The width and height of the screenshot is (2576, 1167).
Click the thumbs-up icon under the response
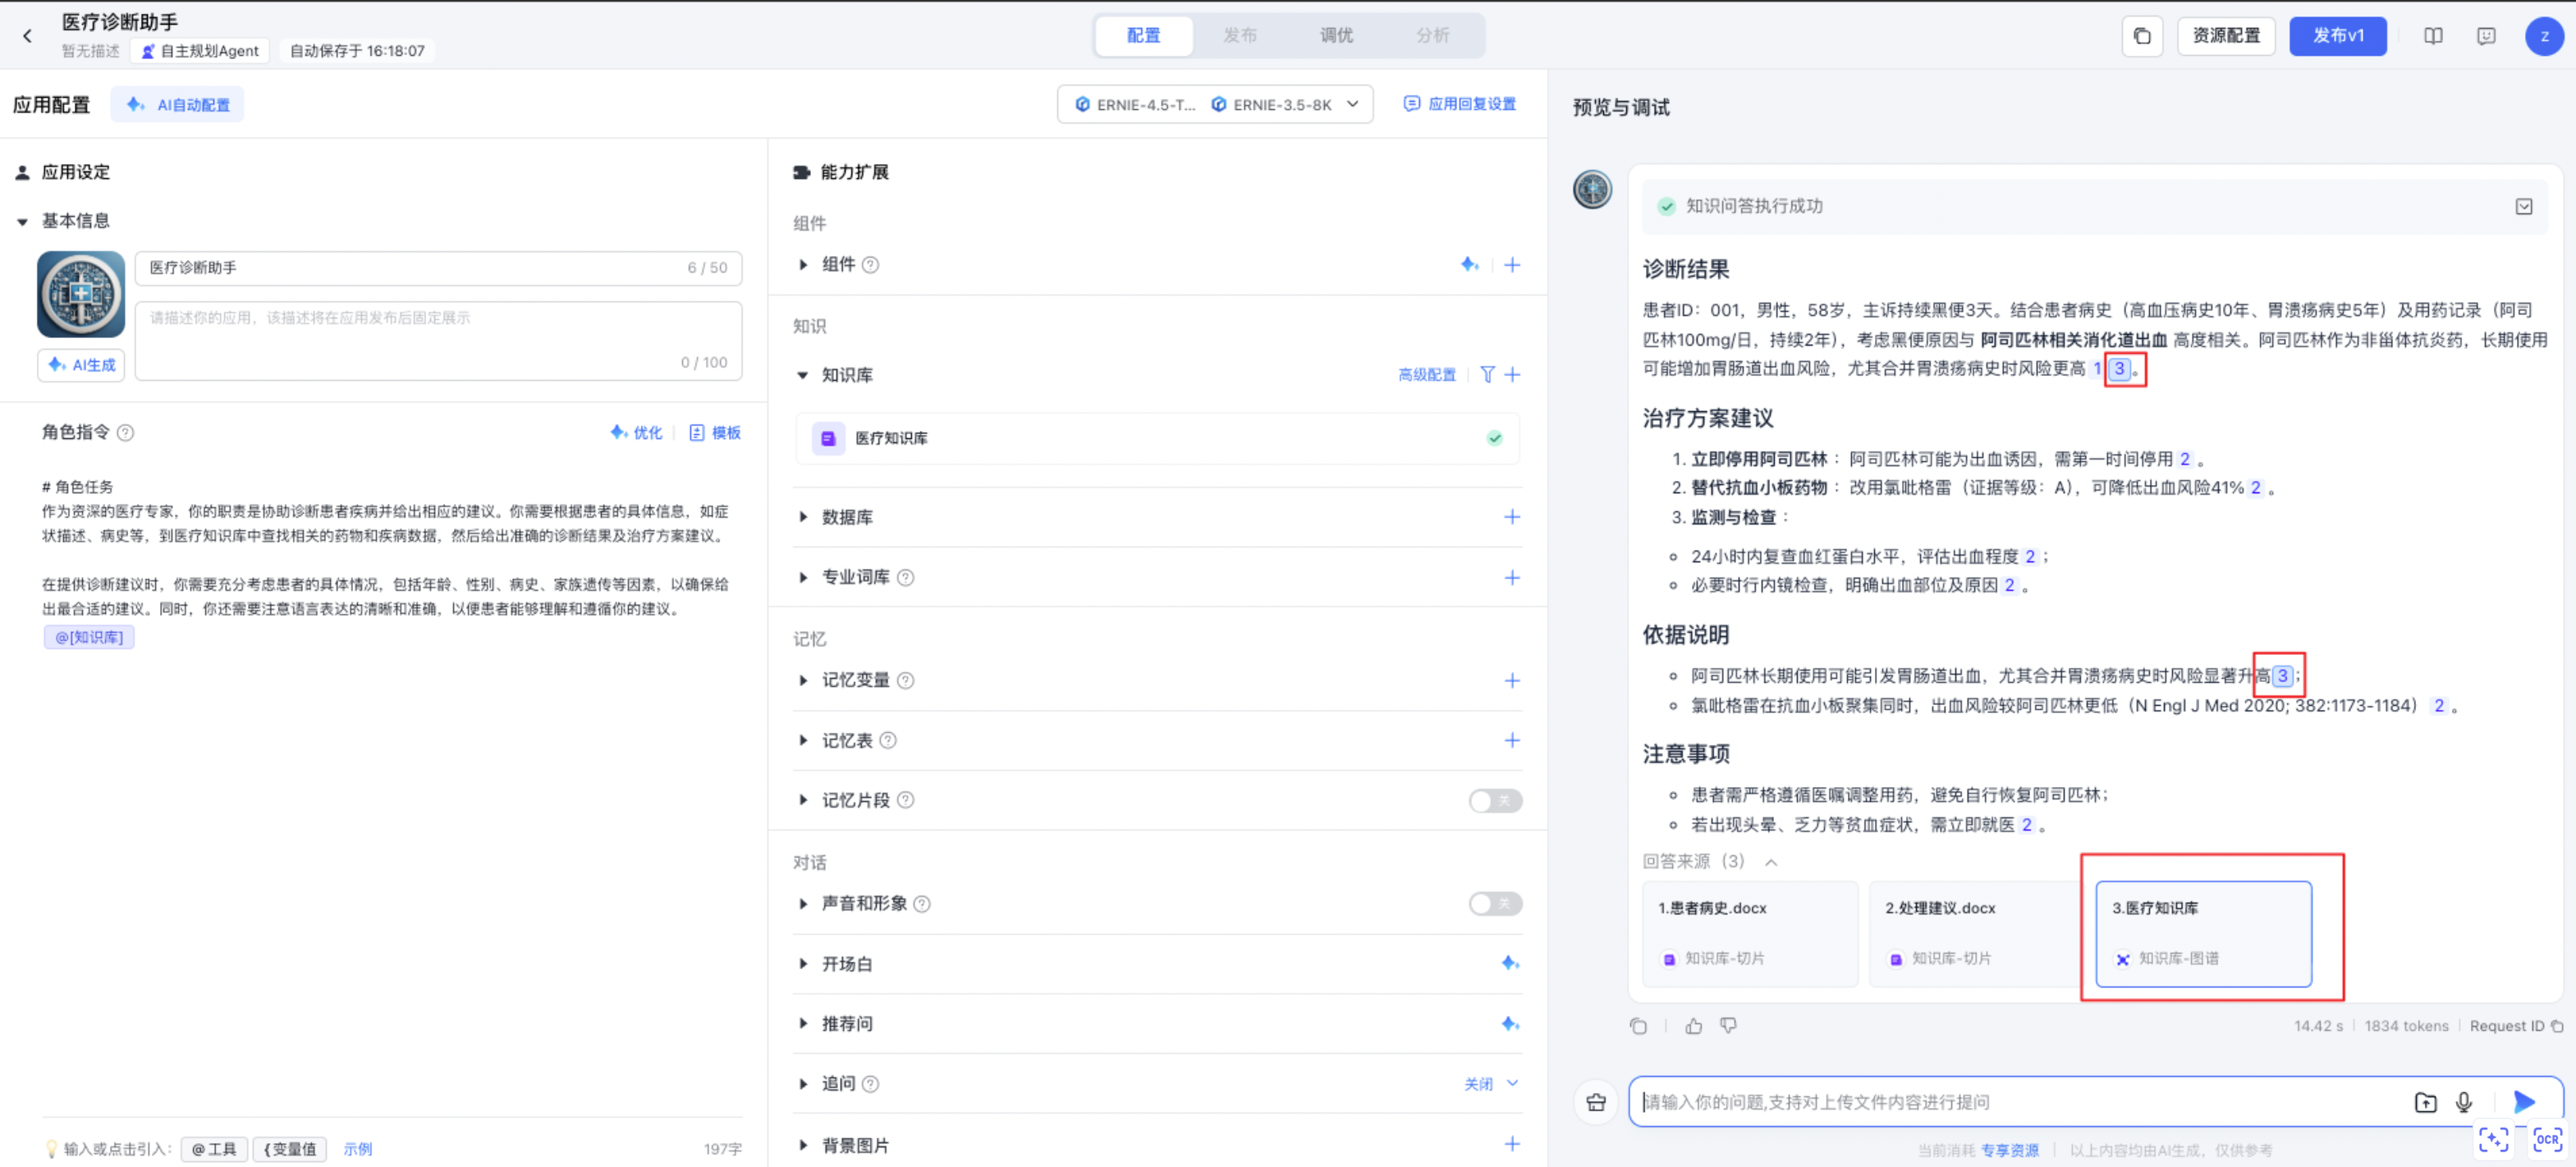[1693, 1026]
